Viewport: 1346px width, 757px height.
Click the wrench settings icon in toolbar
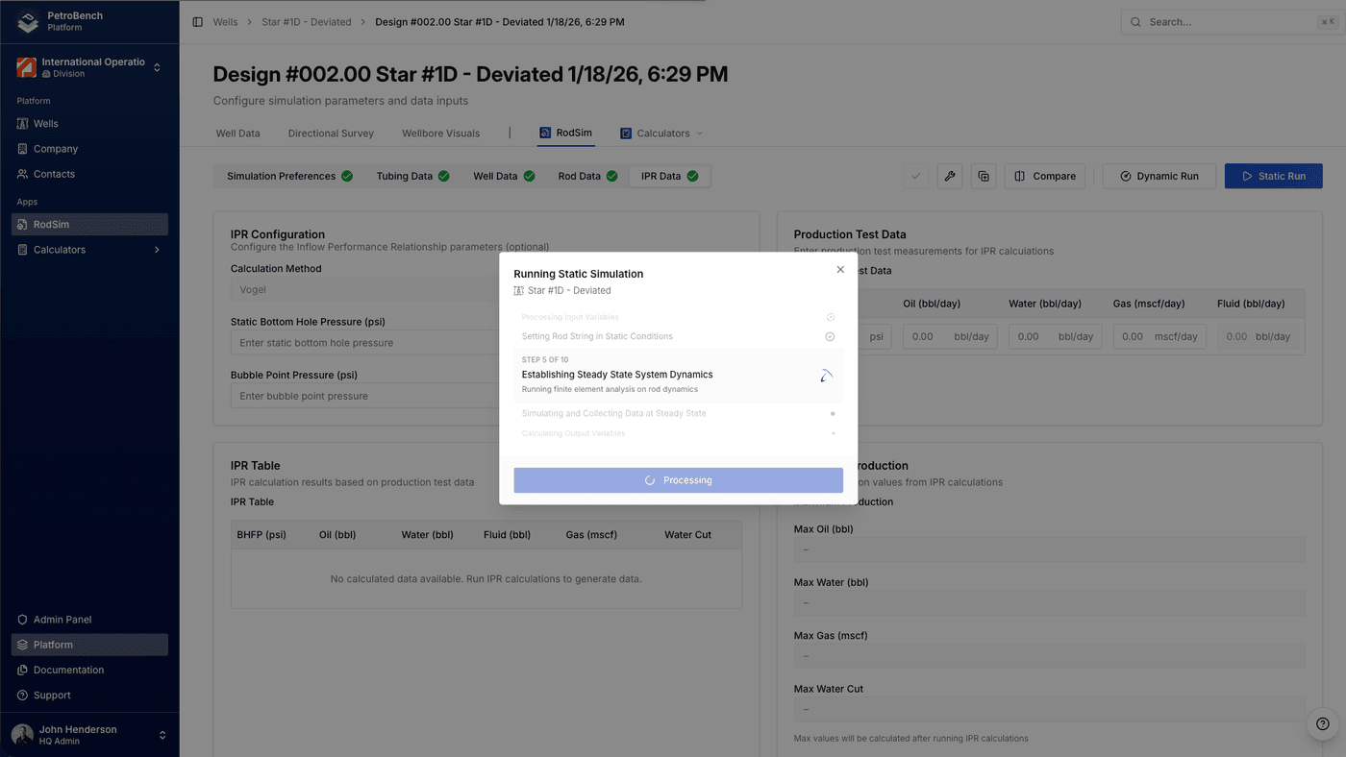(949, 176)
